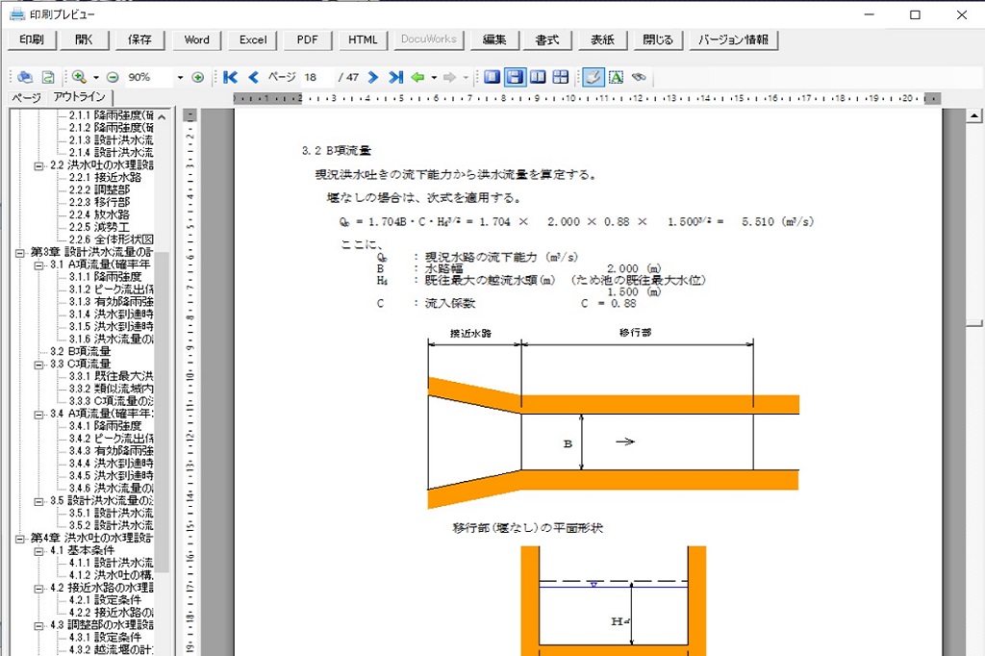Select multi-page grid view layout
The image size is (985, 656).
pyautogui.click(x=561, y=77)
